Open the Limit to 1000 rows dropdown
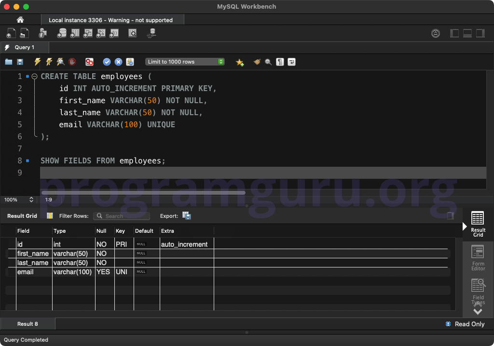494x346 pixels. [x=185, y=62]
